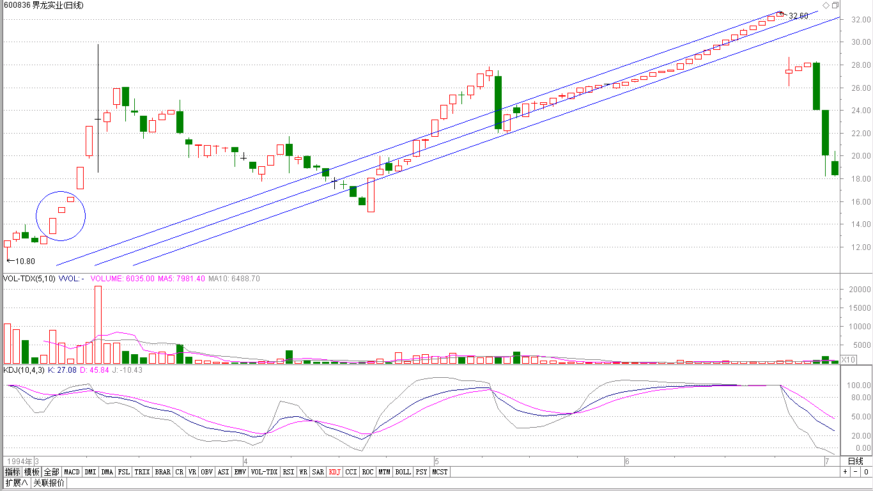Image resolution: width=873 pixels, height=491 pixels.
Task: Open the 关联报价 tab
Action: [x=49, y=483]
